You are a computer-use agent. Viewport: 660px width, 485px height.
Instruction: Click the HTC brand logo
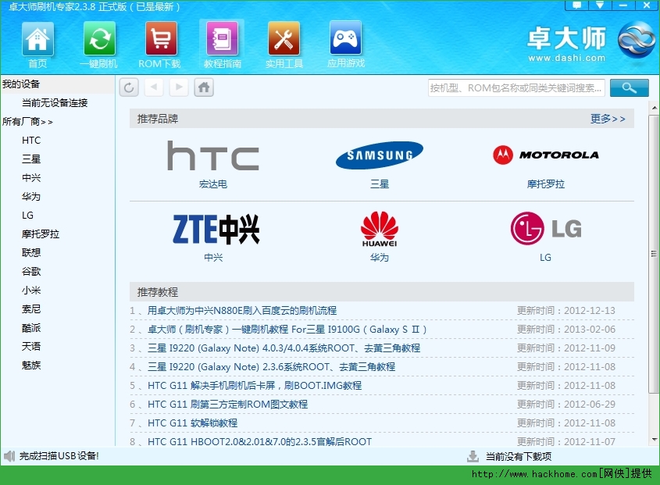[213, 155]
